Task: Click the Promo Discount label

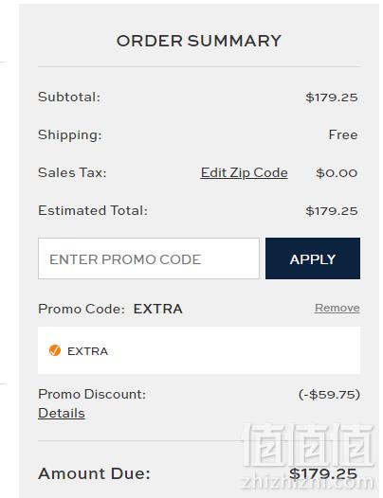Action: point(92,394)
